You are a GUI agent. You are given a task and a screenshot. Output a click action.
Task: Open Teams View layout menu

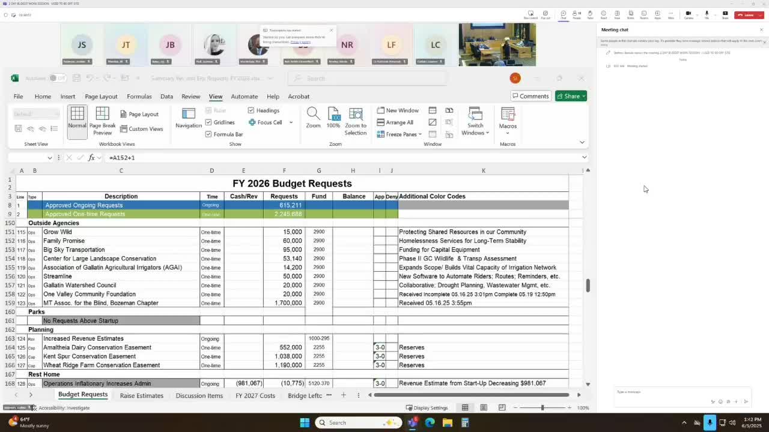click(617, 14)
